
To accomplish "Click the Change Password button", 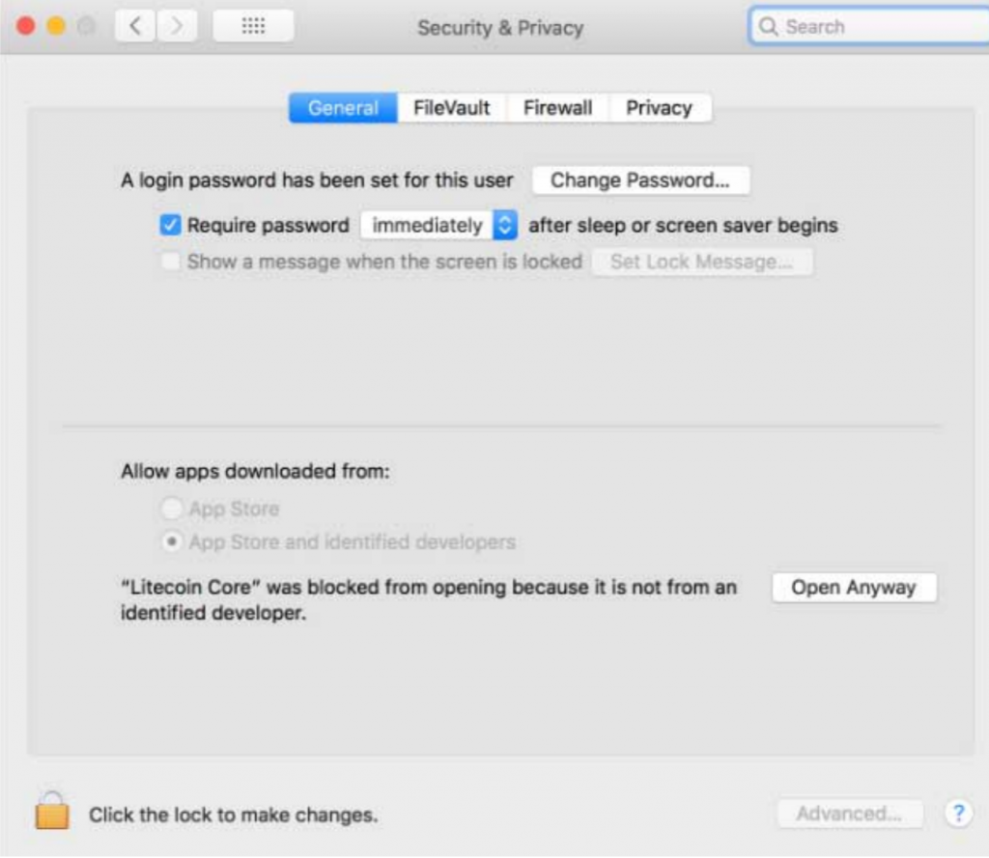I will pos(641,180).
